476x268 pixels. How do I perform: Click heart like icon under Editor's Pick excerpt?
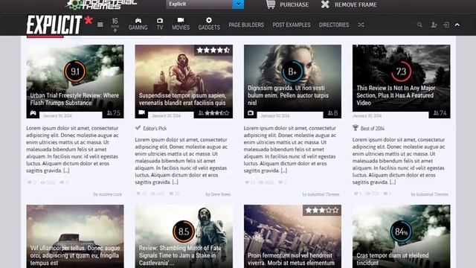(x=138, y=194)
